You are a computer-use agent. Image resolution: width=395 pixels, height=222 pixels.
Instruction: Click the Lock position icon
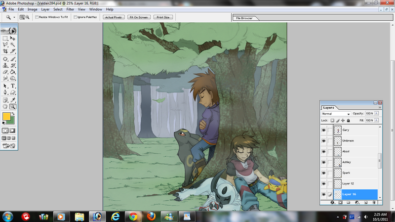(343, 120)
